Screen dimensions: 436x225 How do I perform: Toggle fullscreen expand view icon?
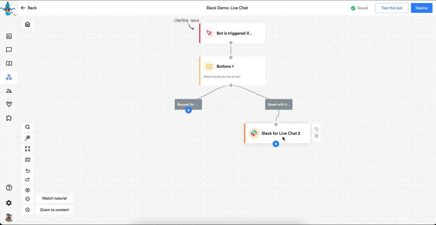click(x=28, y=149)
